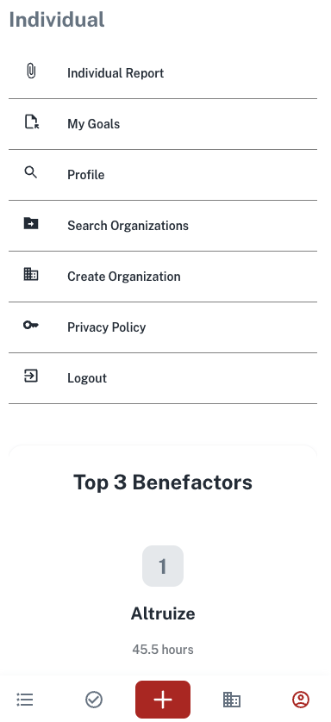The width and height of the screenshot is (331, 722).
Task: Tap the red plus add button
Action: point(163,700)
